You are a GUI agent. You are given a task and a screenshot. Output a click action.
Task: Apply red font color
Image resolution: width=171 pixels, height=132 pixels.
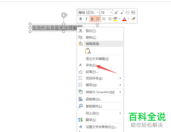[124, 19]
